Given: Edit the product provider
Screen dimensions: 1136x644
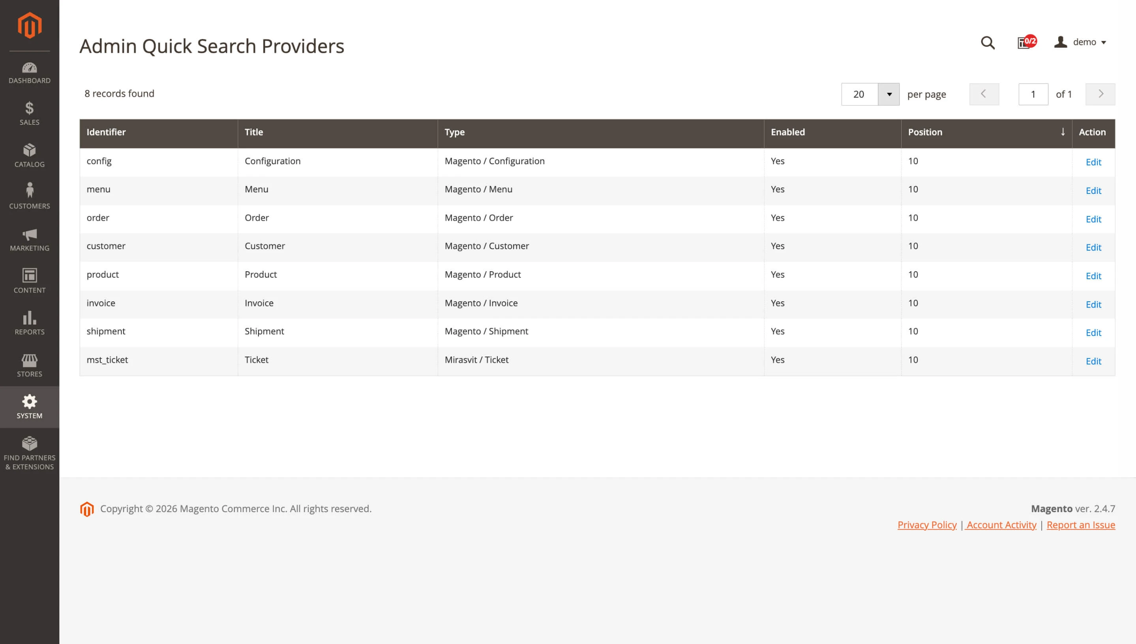Looking at the screenshot, I should [x=1093, y=276].
